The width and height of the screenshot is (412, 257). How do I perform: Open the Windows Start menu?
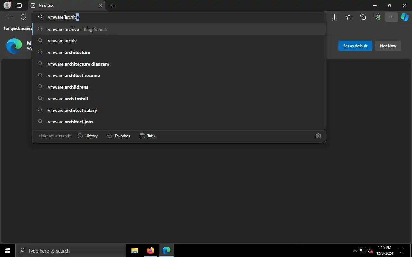[x=8, y=251]
